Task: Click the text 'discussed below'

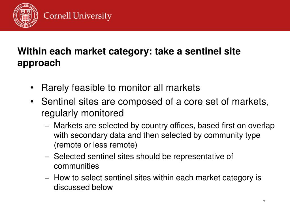Action: [x=83, y=187]
